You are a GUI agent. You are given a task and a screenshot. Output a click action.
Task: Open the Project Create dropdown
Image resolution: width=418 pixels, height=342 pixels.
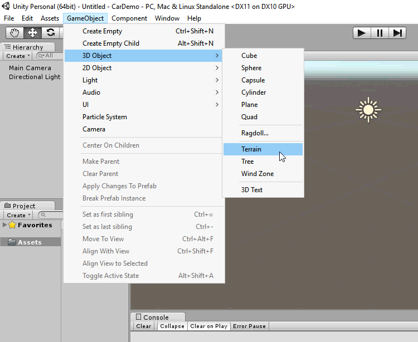pos(18,215)
